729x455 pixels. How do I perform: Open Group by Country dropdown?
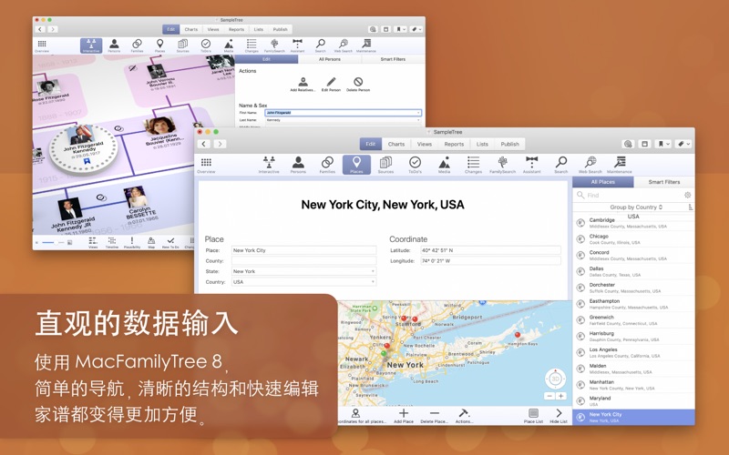click(x=636, y=207)
